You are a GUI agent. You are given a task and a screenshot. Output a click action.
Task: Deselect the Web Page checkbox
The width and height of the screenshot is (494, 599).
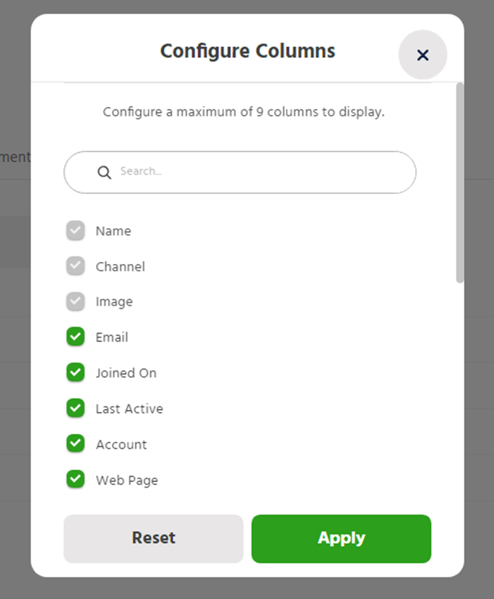click(x=76, y=479)
